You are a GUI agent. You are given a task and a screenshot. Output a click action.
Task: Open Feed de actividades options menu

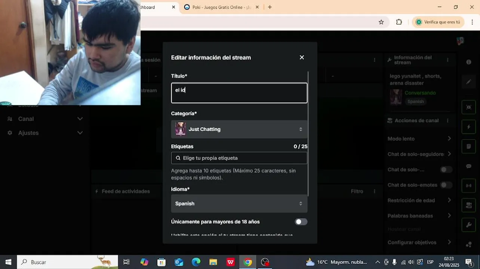point(375,191)
